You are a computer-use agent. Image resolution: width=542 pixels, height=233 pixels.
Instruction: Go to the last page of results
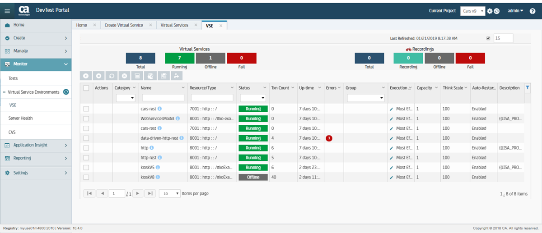(x=150, y=193)
